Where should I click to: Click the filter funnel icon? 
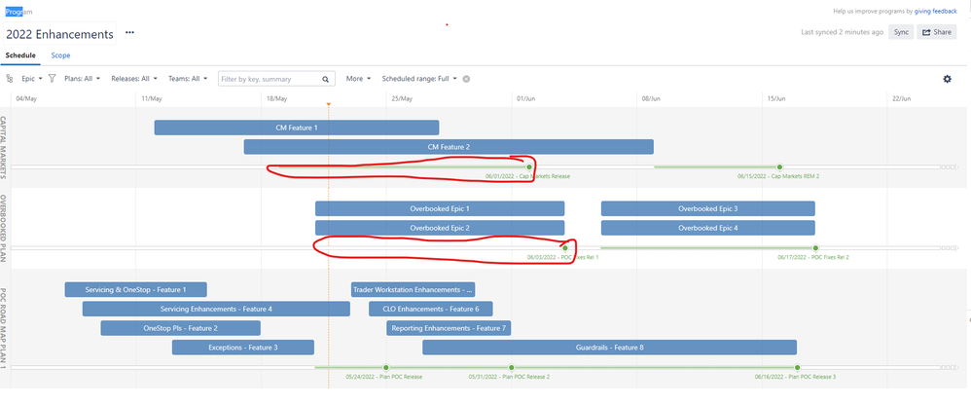tap(52, 79)
